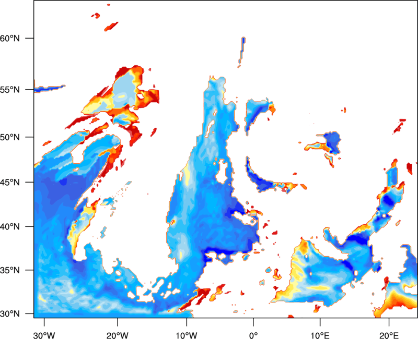Click the 10°W longitude label
This screenshot has height=339, width=418.
pos(187,335)
